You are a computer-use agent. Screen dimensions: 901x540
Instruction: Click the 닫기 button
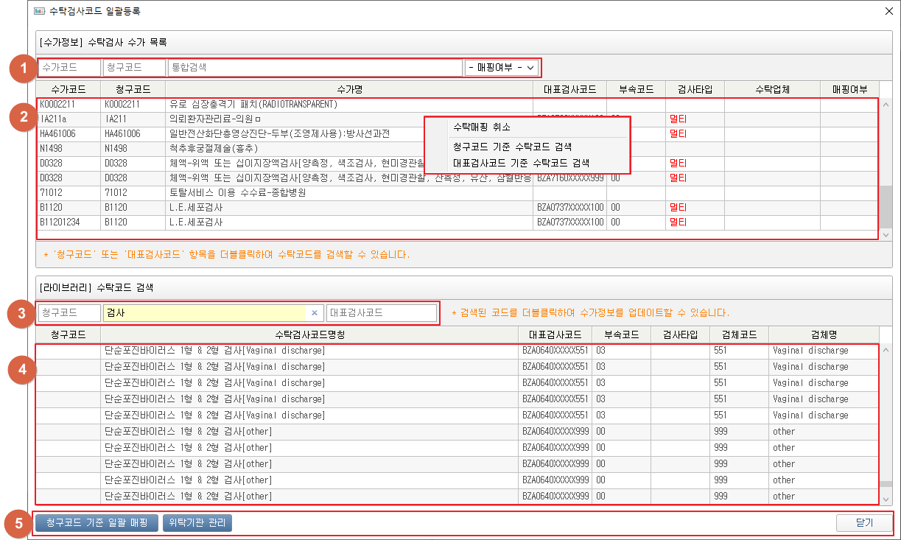point(863,523)
